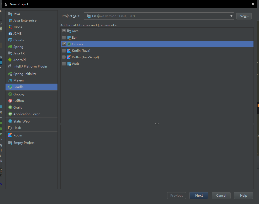
Task: Select the Groovy icon in sidebar
Action: [x=10, y=94]
